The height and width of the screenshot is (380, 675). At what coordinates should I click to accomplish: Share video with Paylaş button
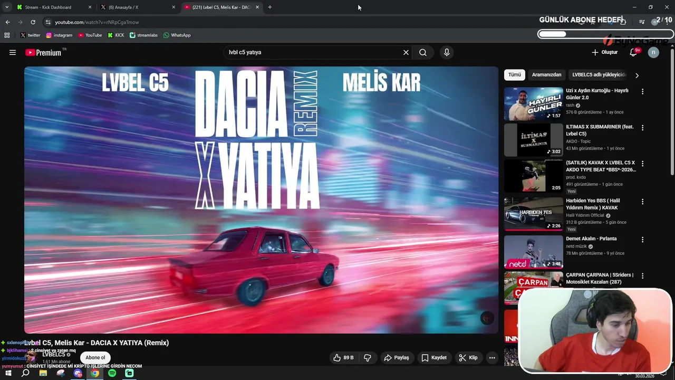click(397, 357)
